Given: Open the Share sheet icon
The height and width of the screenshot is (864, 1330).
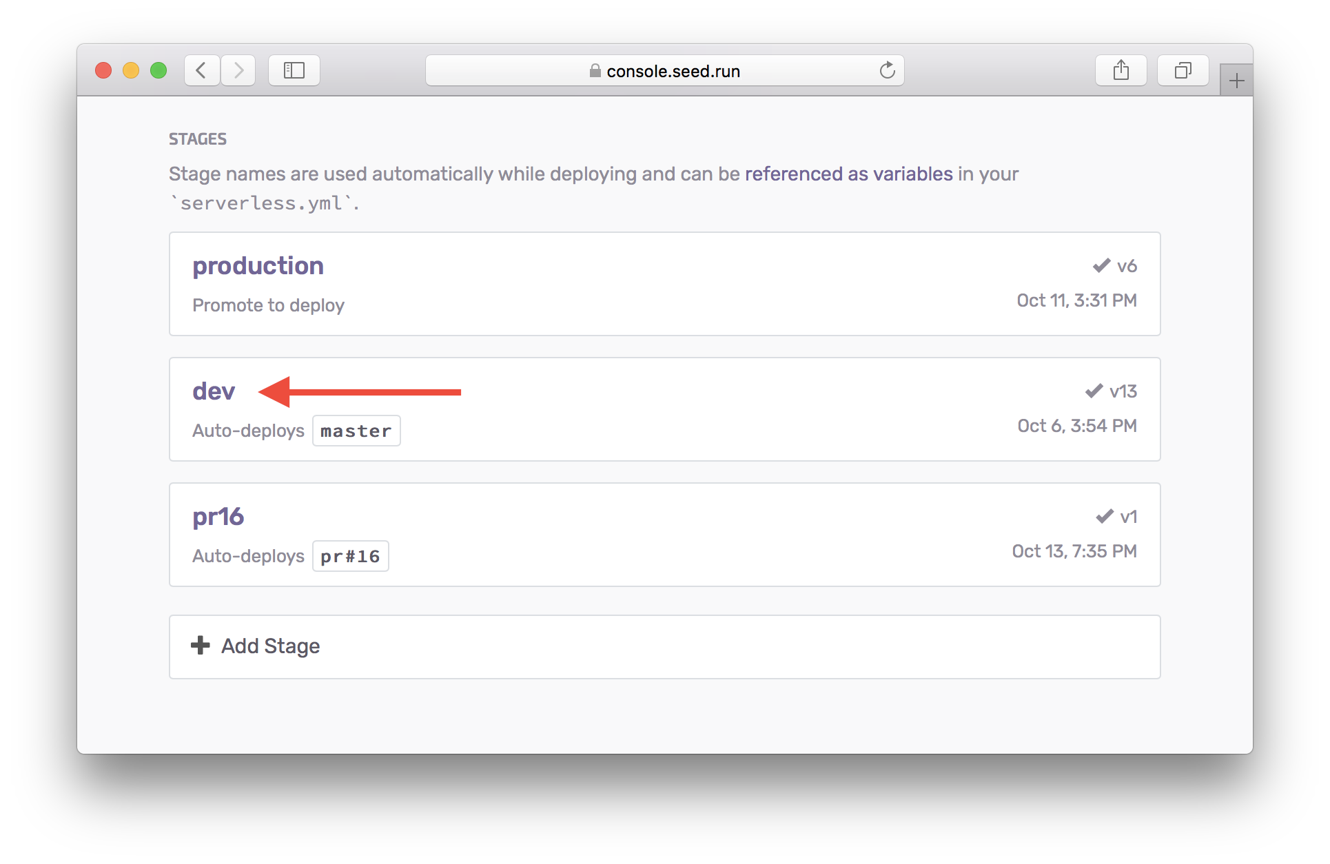Looking at the screenshot, I should (x=1121, y=70).
